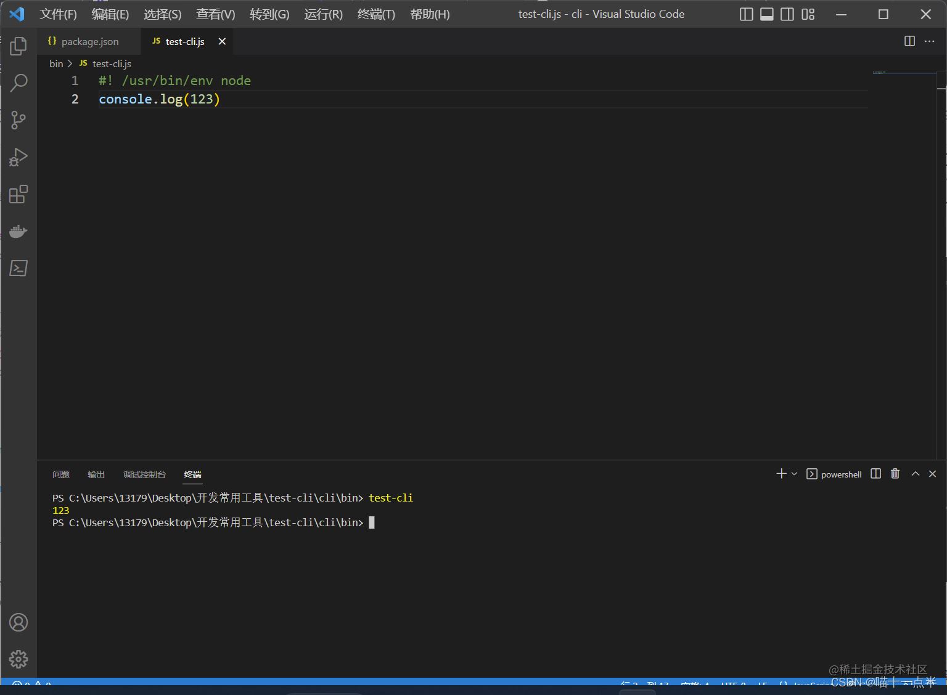Screen dimensions: 947x695
Task: Open the Extensions view
Action: click(18, 194)
